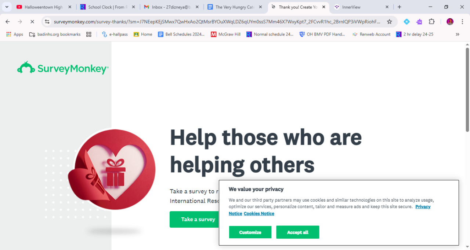470x250 pixels.
Task: Open the new tab plus button
Action: click(x=399, y=7)
